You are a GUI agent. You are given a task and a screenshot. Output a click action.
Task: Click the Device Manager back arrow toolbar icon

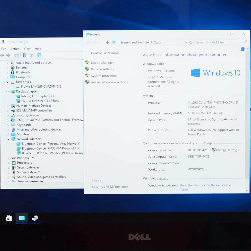point(2,55)
